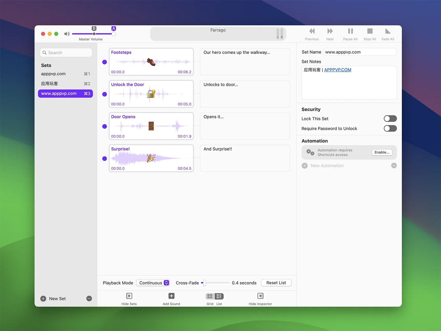Screen dimensions: 441x331
Task: Click the Footsteps duration 00:06.2
Action: click(184, 72)
